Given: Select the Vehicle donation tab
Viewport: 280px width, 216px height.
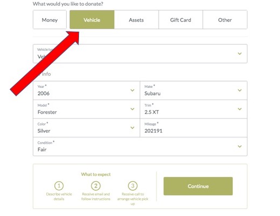Looking at the screenshot, I should [x=92, y=20].
